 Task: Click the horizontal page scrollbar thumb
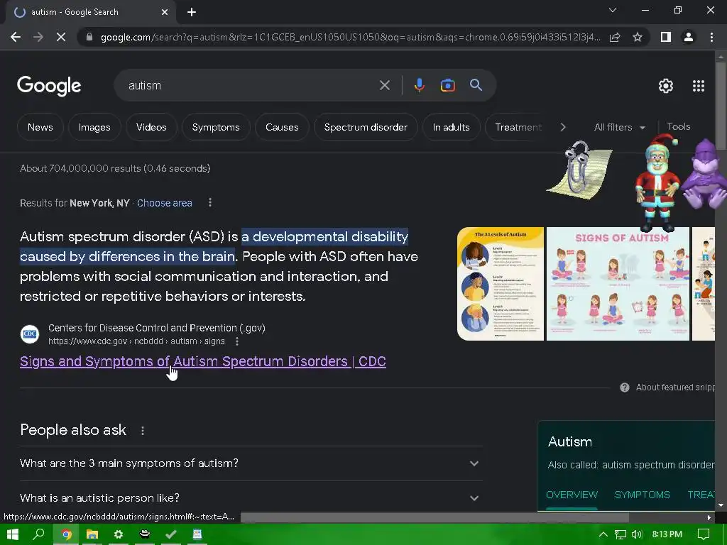coord(434,517)
